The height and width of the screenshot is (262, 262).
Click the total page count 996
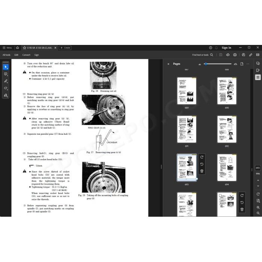pyautogui.click(x=258, y=174)
